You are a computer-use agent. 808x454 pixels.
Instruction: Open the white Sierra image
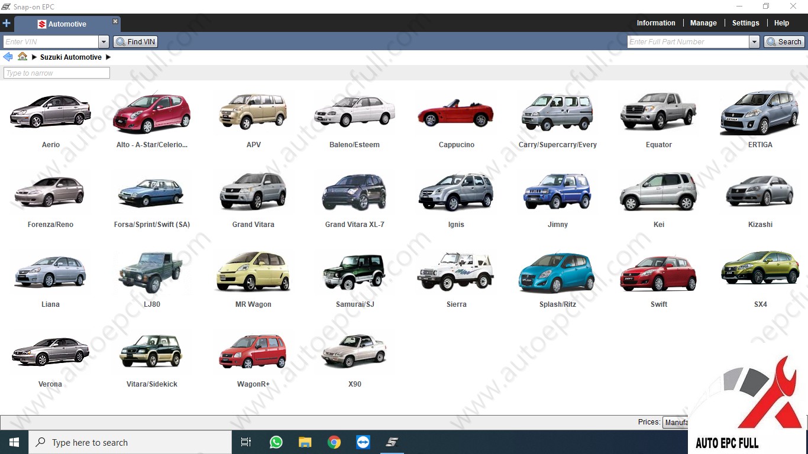tap(455, 272)
